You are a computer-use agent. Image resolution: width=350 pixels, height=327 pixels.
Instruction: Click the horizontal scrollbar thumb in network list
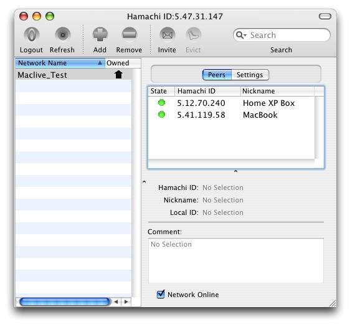pos(65,302)
